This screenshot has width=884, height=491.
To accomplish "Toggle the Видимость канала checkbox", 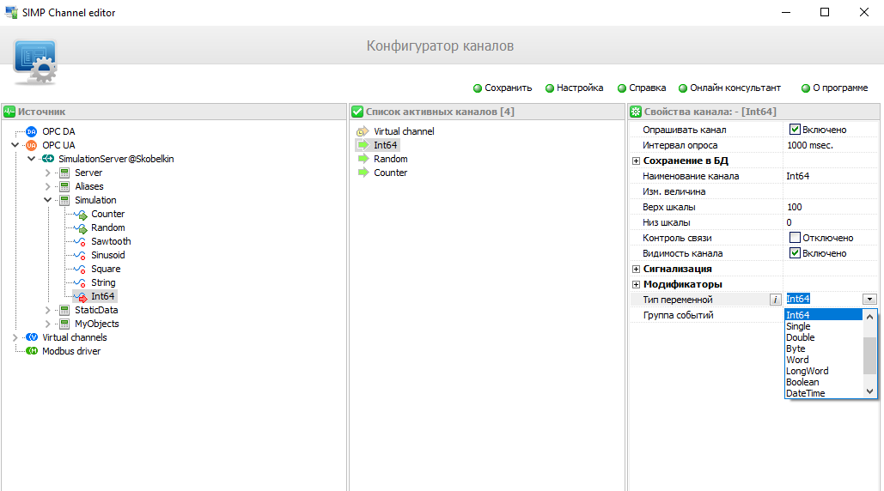I will coord(795,253).
